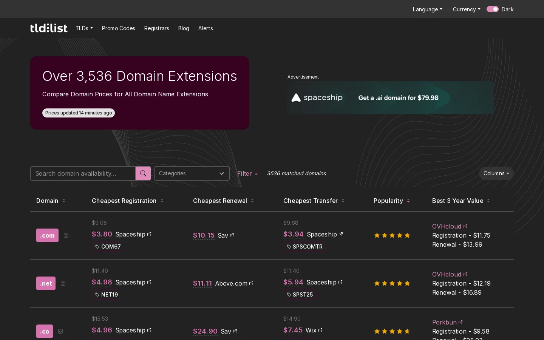Screen dimensions: 544x340
Task: Click the $4.98 .net registration price
Action: (x=102, y=282)
